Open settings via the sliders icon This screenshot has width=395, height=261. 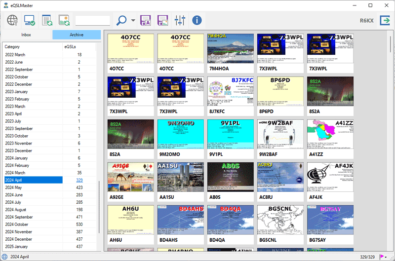click(180, 20)
